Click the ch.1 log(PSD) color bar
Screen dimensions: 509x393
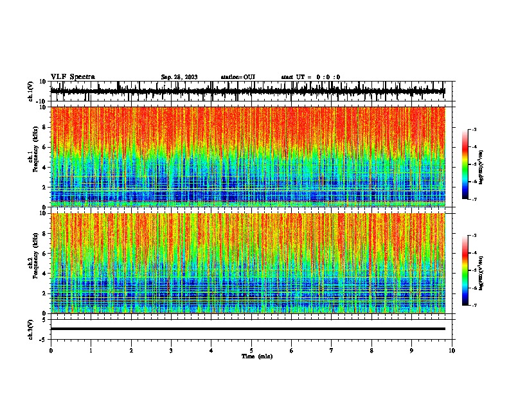pos(465,164)
